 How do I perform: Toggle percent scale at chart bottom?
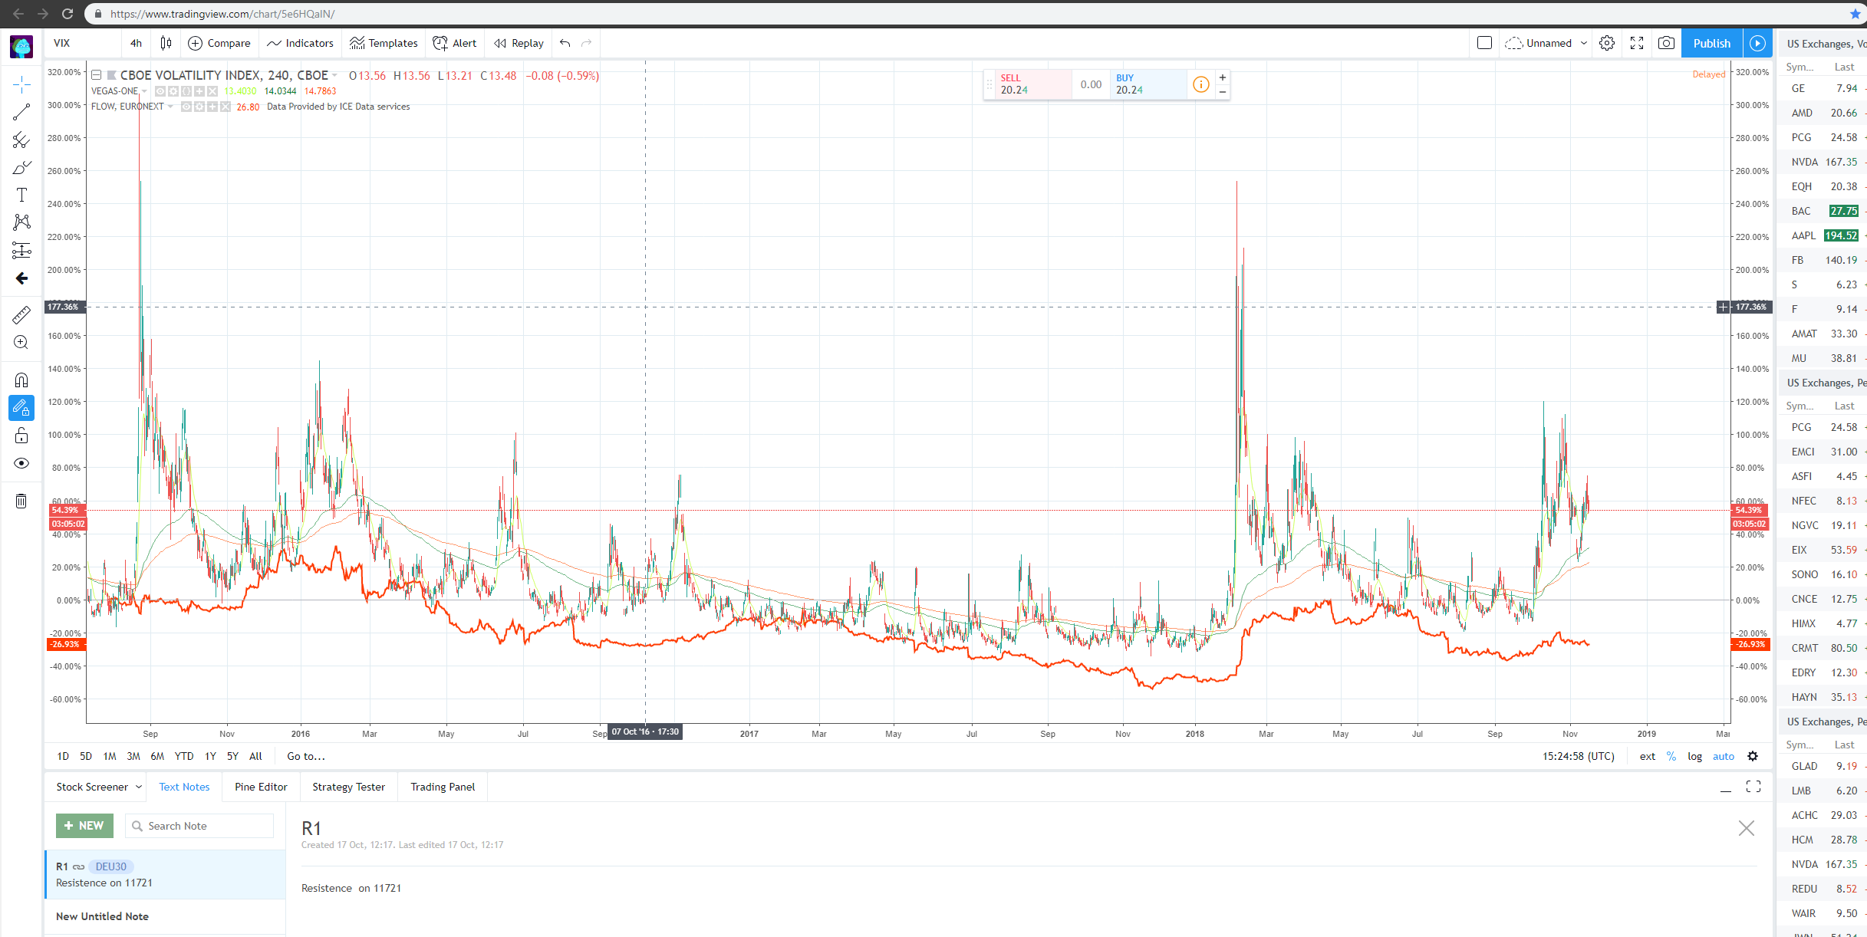click(x=1671, y=756)
